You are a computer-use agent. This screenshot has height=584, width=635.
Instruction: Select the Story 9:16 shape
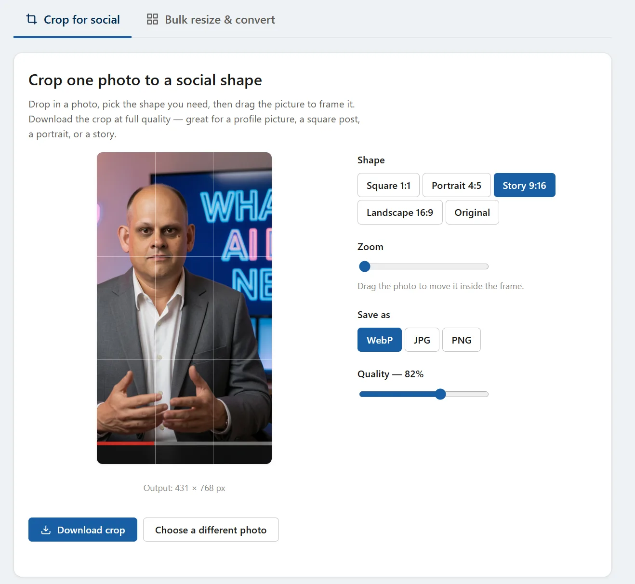pyautogui.click(x=524, y=186)
